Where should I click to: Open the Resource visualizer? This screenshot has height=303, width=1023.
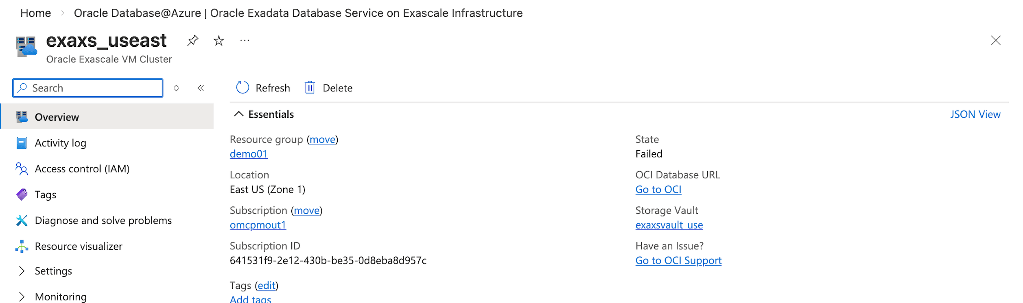point(21,246)
